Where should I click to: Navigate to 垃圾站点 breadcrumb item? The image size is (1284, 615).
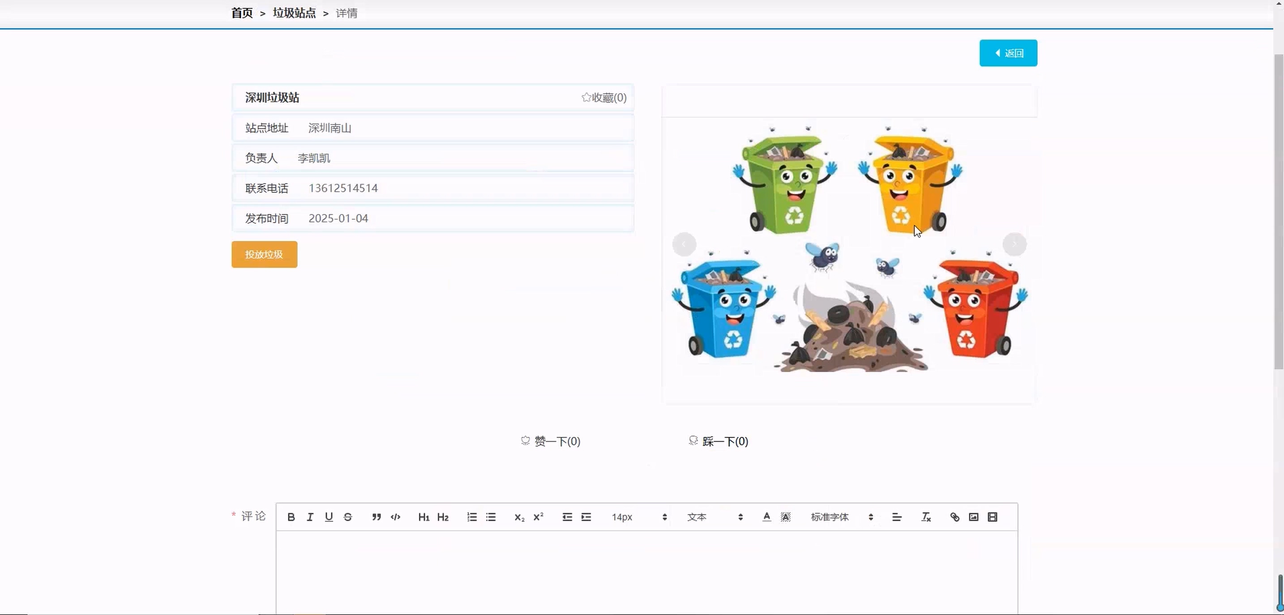(x=294, y=13)
